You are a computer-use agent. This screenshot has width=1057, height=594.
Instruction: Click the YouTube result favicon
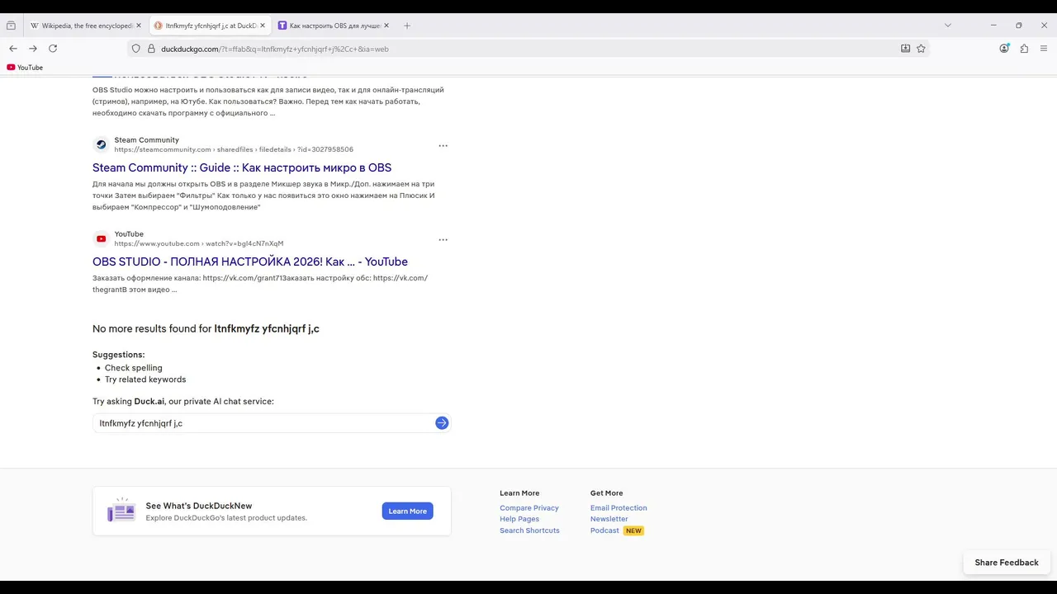(101, 238)
